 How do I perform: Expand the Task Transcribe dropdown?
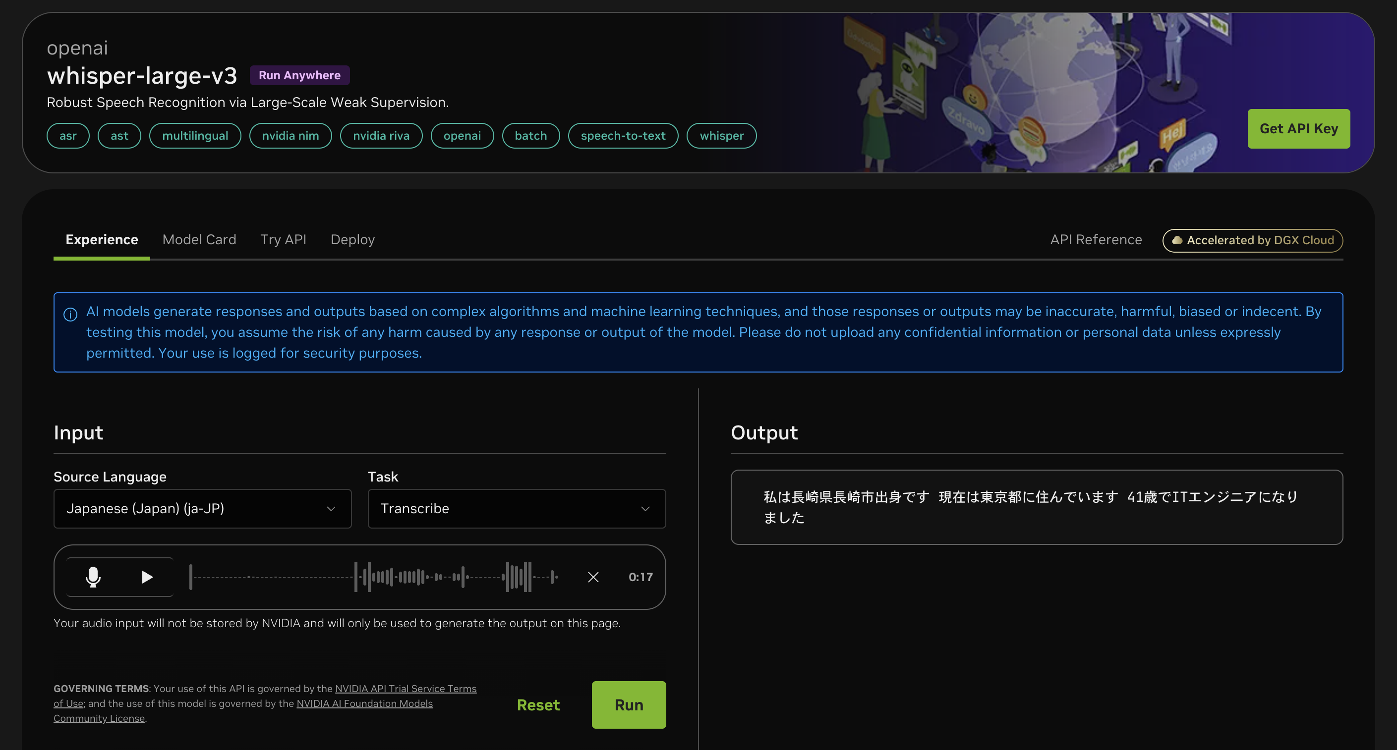[516, 508]
